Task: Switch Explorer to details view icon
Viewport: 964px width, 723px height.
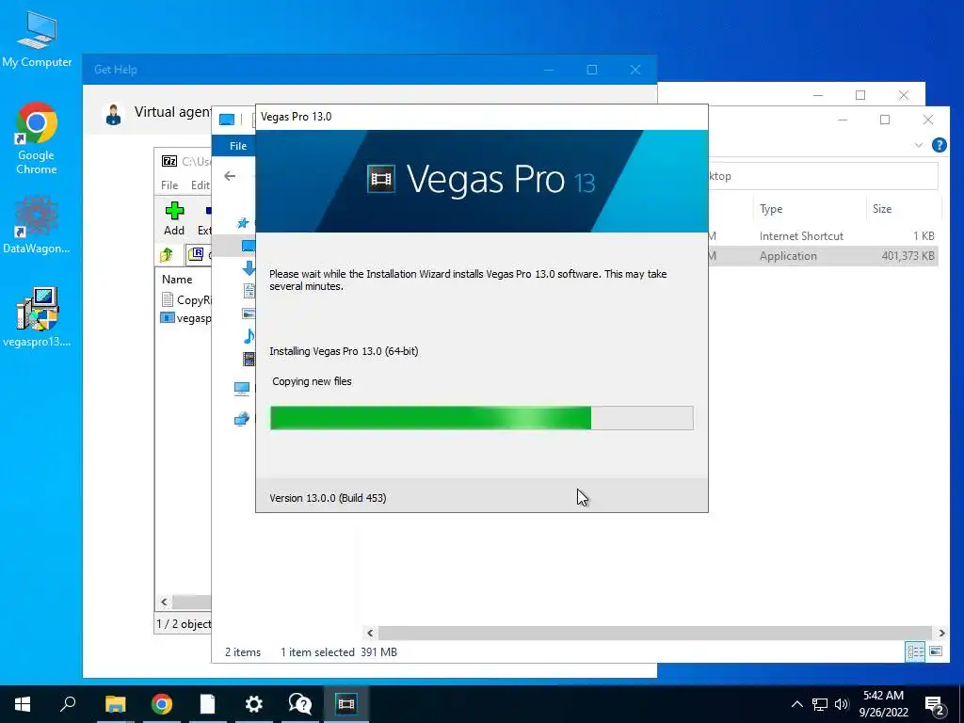Action: coord(915,651)
